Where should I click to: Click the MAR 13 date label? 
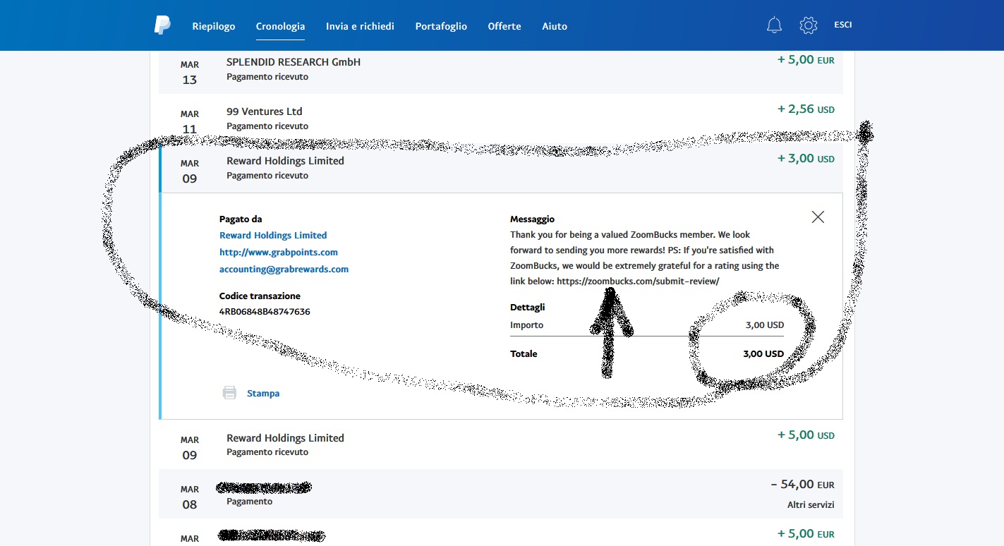190,73
